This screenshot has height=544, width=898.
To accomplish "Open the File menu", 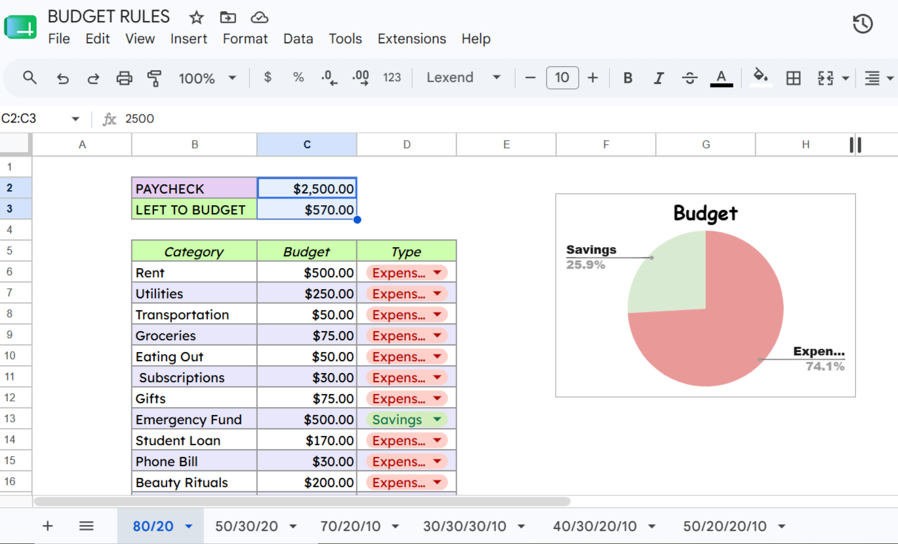I will click(x=59, y=39).
